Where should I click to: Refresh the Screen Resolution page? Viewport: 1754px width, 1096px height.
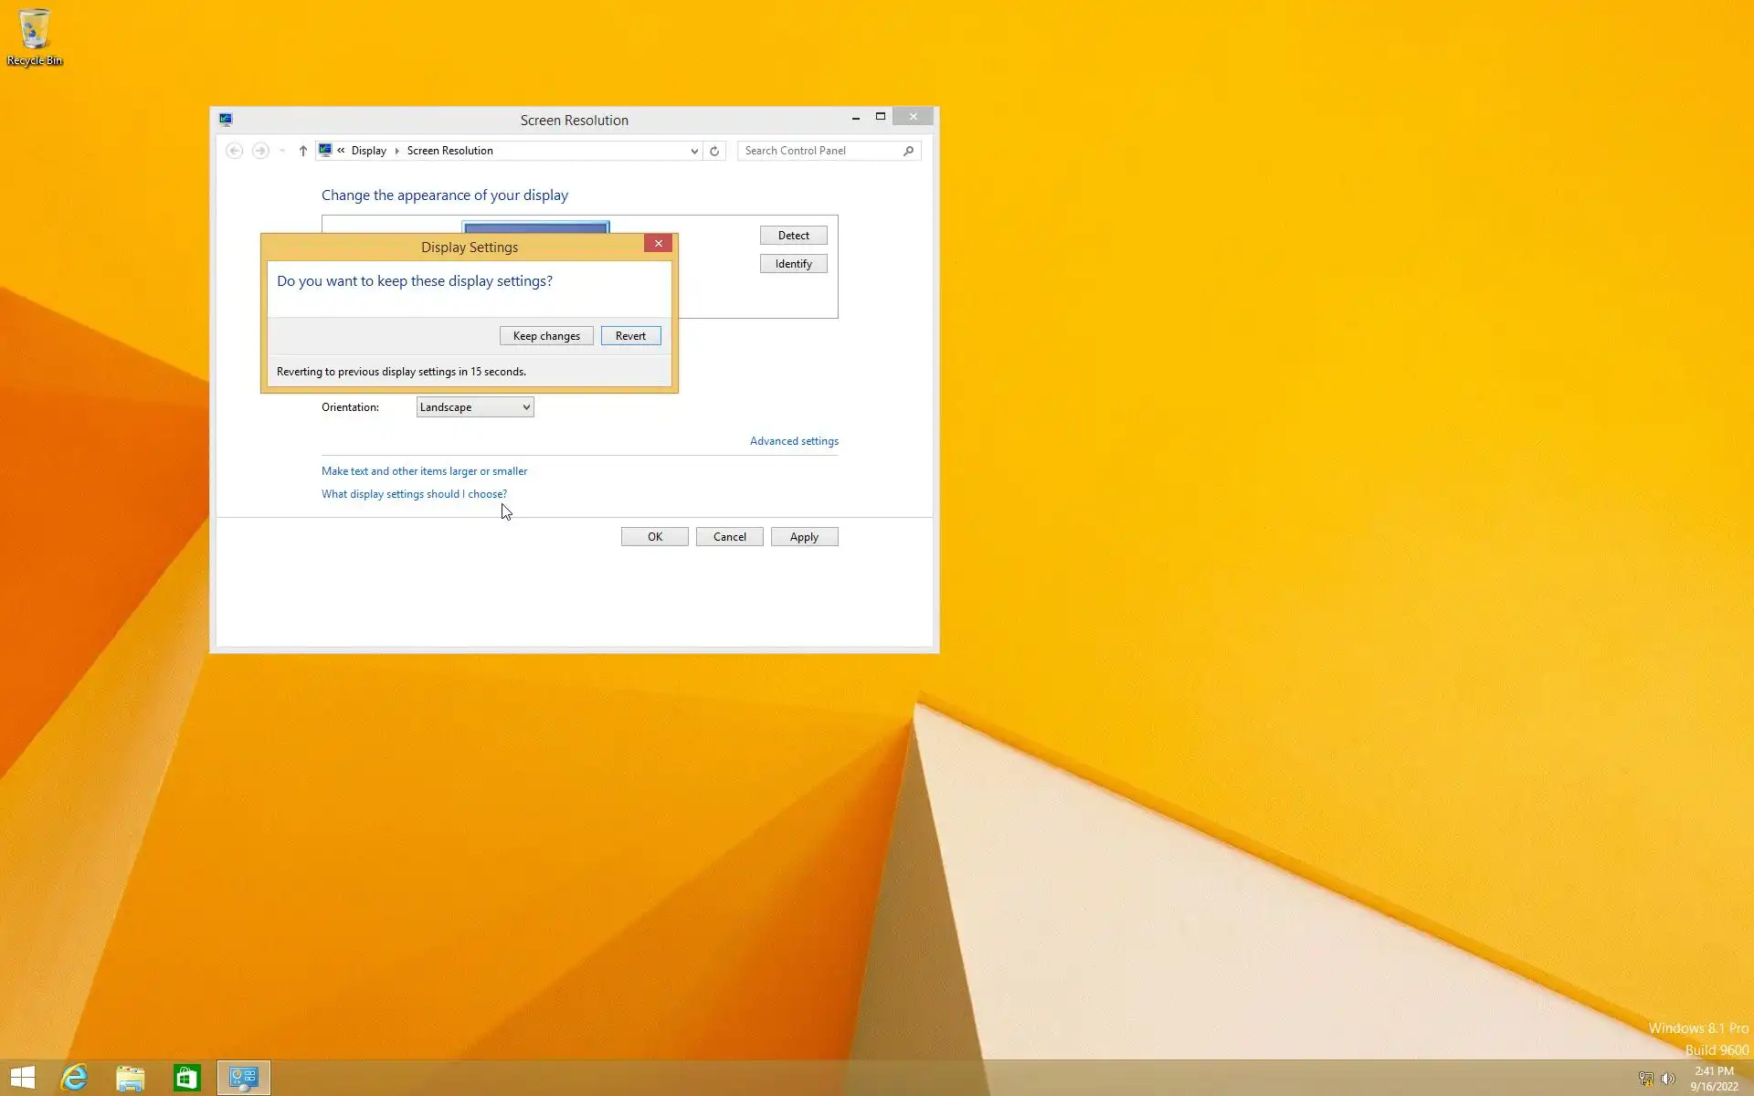click(714, 151)
